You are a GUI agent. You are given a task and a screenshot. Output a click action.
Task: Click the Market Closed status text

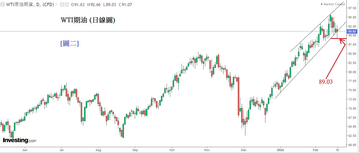click(334, 4)
